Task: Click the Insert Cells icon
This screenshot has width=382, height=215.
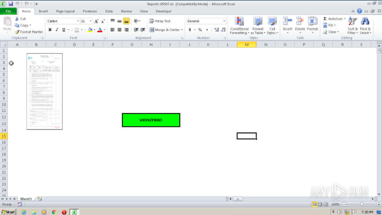Action: [287, 25]
